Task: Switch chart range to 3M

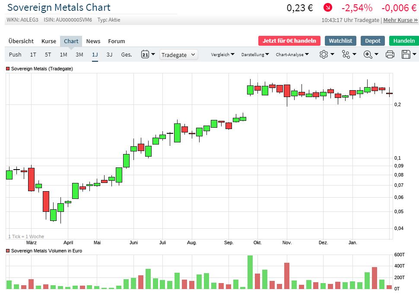Action: [79, 54]
